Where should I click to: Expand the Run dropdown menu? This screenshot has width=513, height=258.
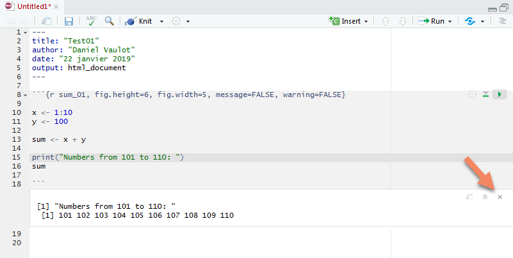[x=450, y=21]
